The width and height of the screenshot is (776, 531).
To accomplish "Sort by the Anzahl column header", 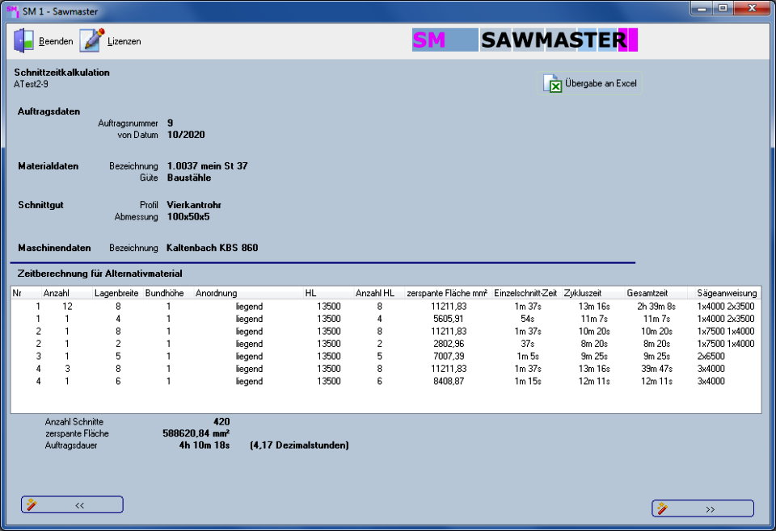I will (x=67, y=293).
